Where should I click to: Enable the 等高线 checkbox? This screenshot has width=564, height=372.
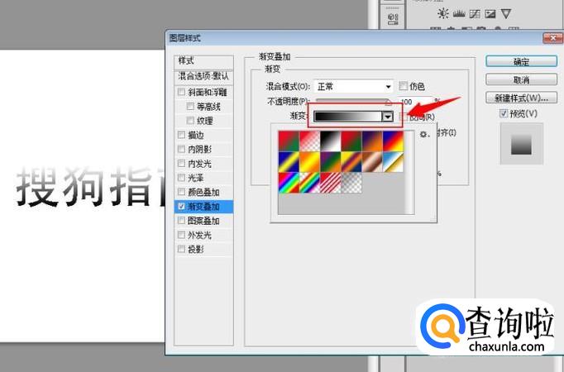click(190, 107)
